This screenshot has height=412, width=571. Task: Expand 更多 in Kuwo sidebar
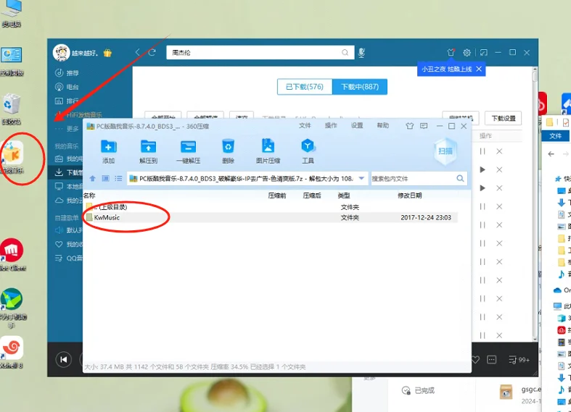pos(67,129)
